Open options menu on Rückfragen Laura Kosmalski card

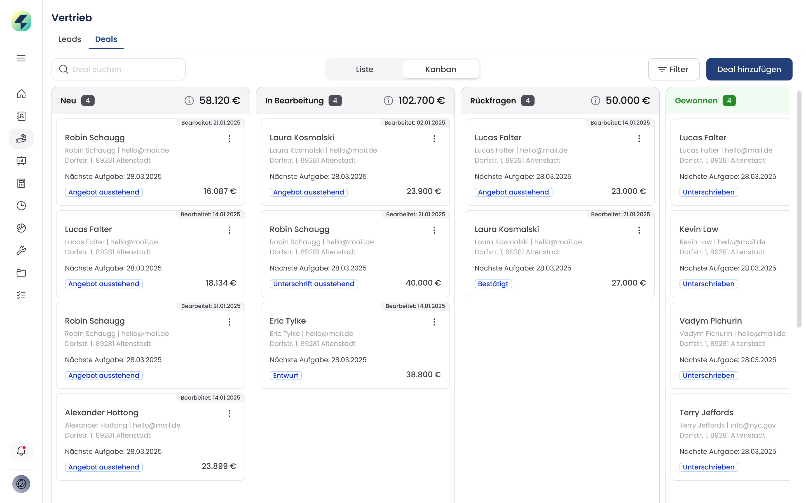639,230
